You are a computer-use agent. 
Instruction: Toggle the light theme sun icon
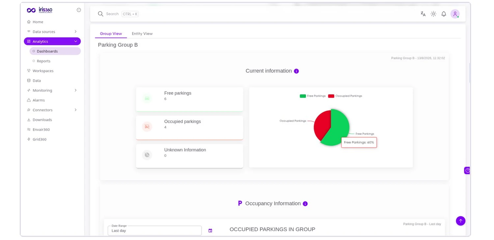click(x=433, y=14)
